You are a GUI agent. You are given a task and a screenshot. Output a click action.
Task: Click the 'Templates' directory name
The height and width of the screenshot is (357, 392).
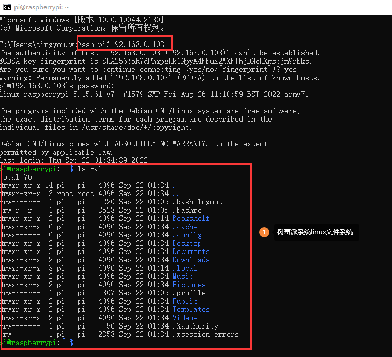pos(191,309)
